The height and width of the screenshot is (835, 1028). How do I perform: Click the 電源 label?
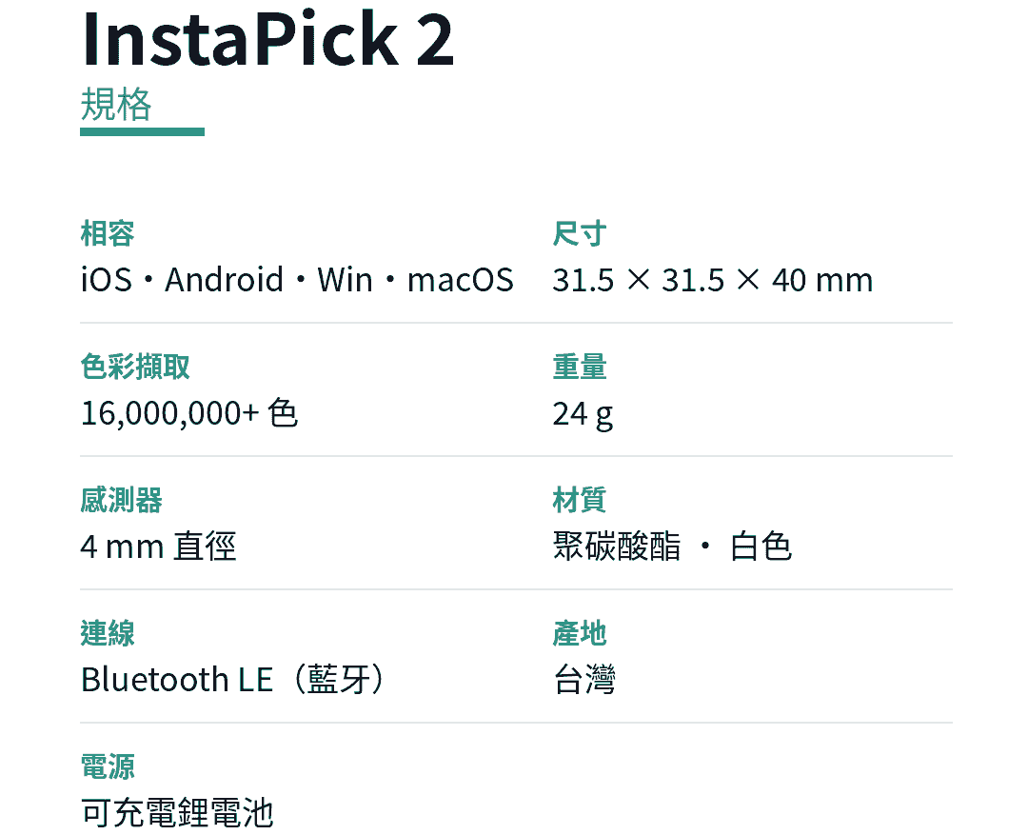pos(108,766)
